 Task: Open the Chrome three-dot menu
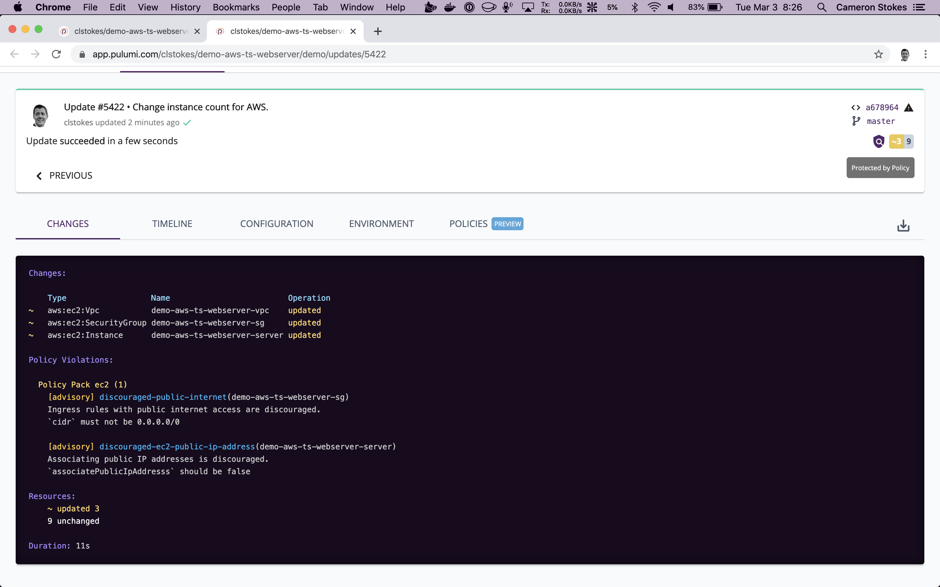pyautogui.click(x=926, y=54)
